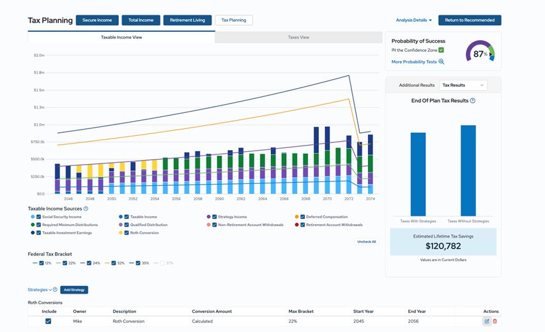The width and height of the screenshot is (545, 332).
Task: Click the green Confidence Zone check icon
Action: (x=441, y=50)
